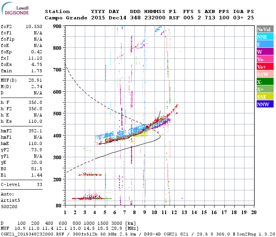
Task: Click the 500200 version number
Action: pos(9,207)
